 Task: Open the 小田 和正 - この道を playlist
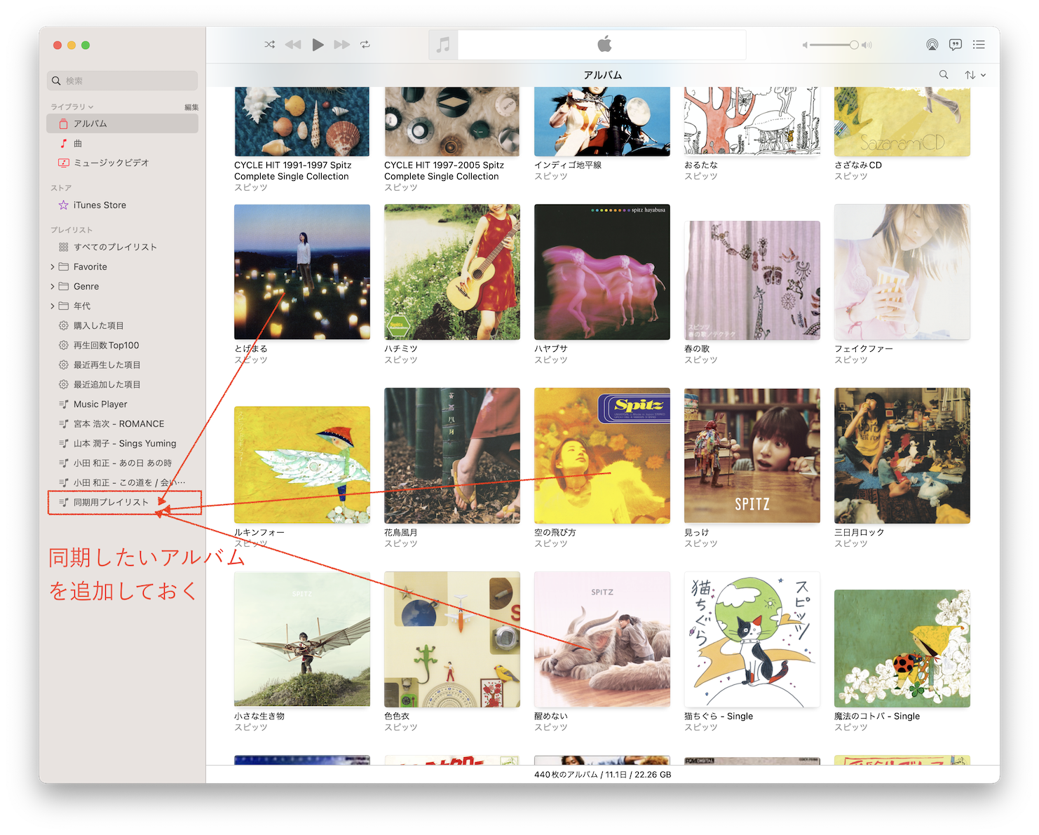point(123,483)
